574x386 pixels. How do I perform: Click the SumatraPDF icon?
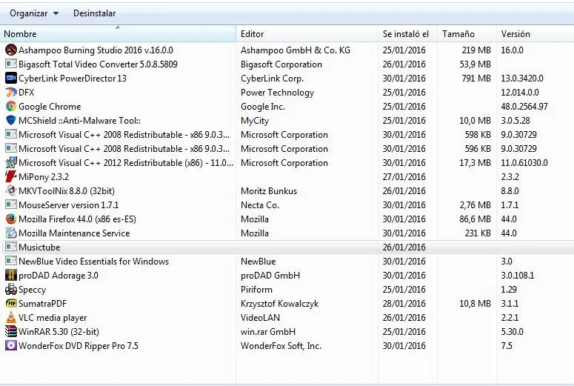pyautogui.click(x=11, y=303)
